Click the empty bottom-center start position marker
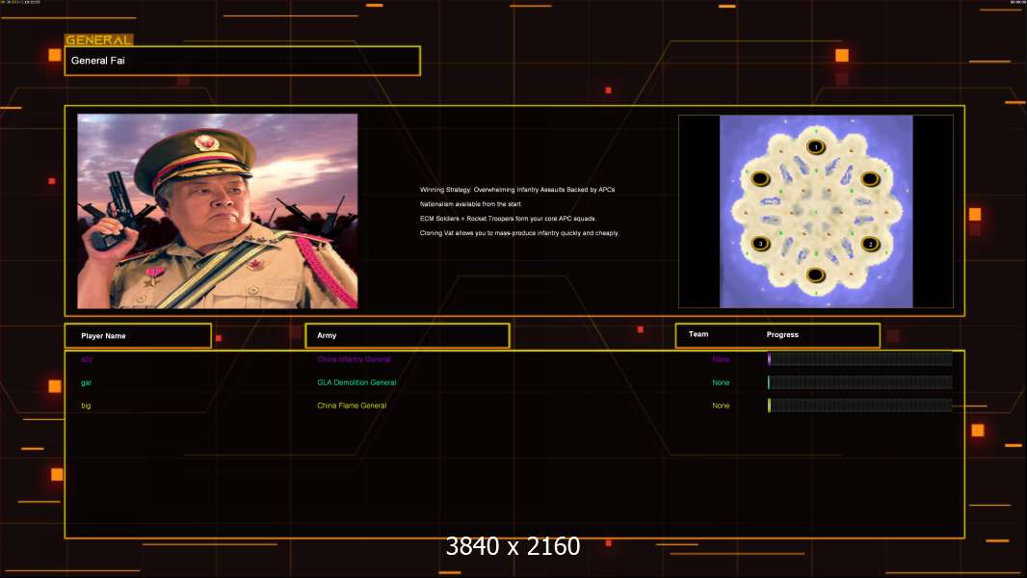 pyautogui.click(x=815, y=276)
